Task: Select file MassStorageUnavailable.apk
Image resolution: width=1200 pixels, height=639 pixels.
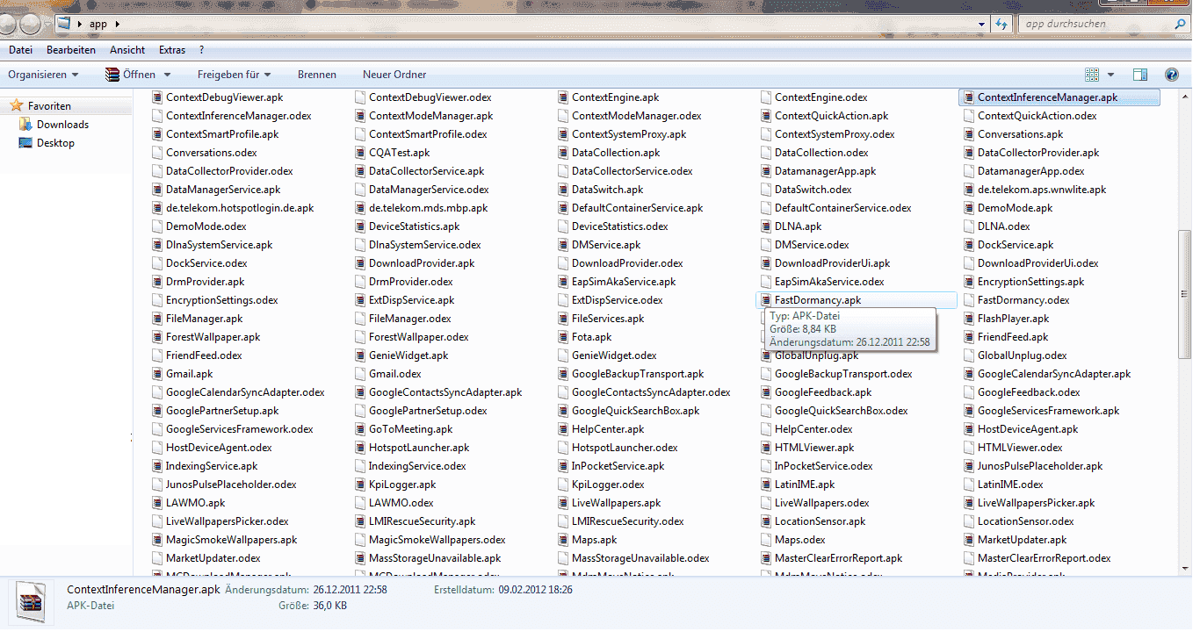Action: (x=435, y=558)
